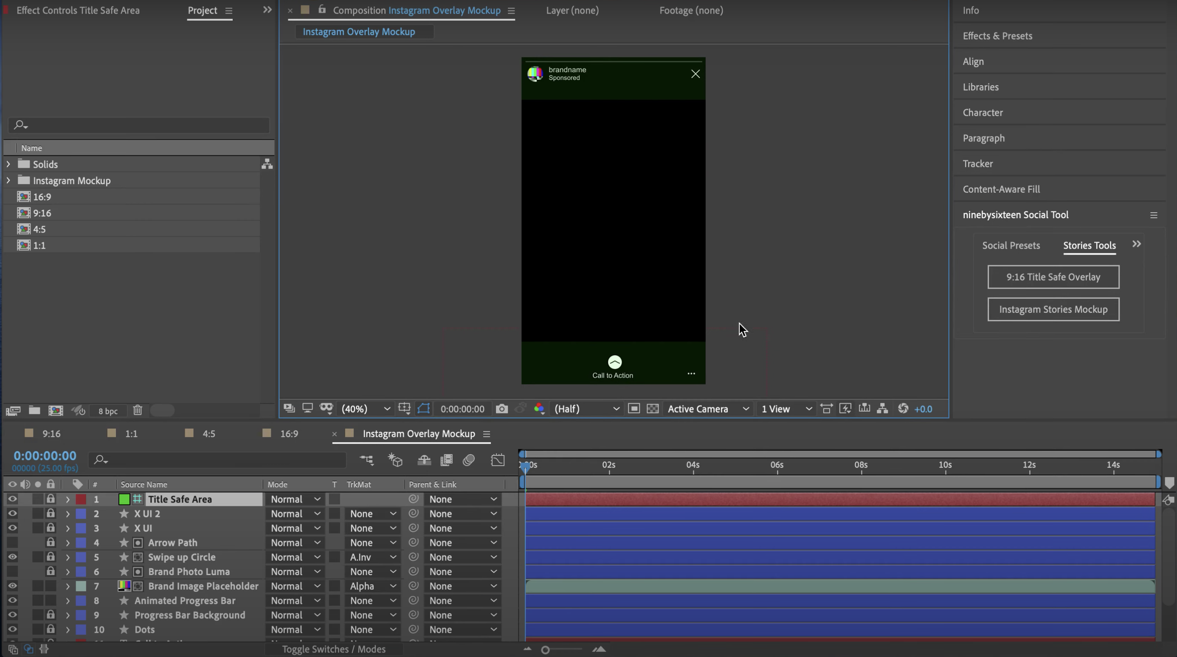Viewport: 1177px width, 657px height.
Task: Click the snapshot camera icon
Action: pyautogui.click(x=501, y=409)
